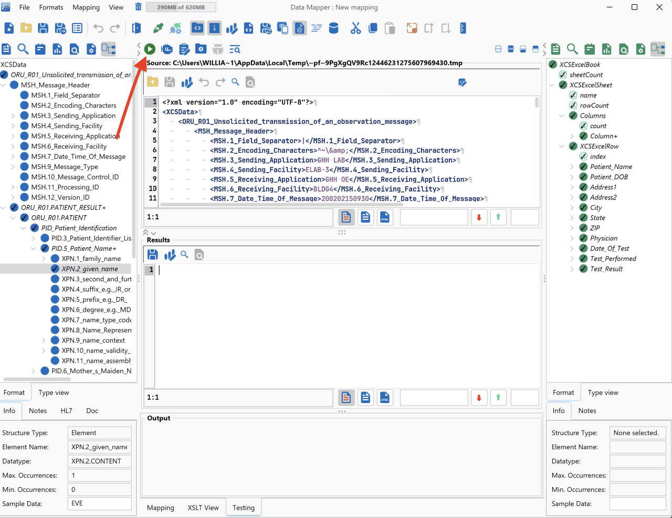
Task: Click the magnifier icon in Results toolbar
Action: 184,255
